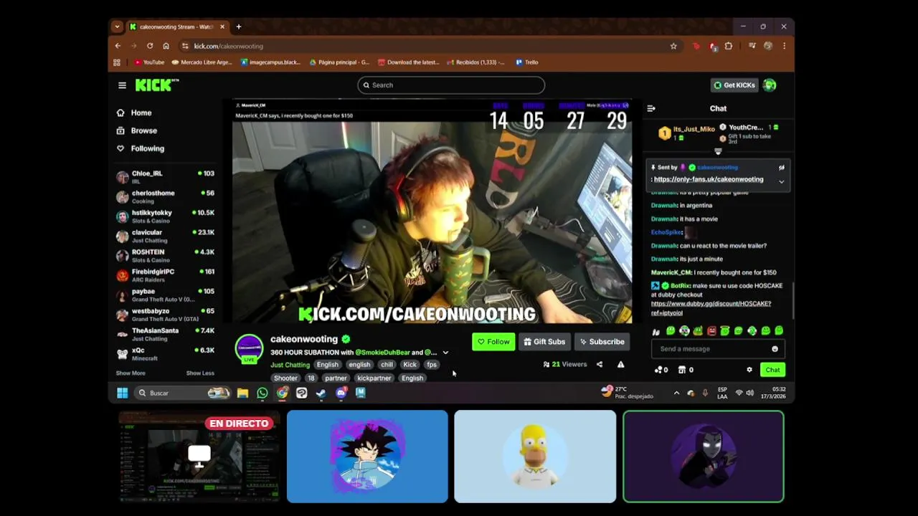
Task: Bookmark this page with the star icon
Action: tap(673, 46)
